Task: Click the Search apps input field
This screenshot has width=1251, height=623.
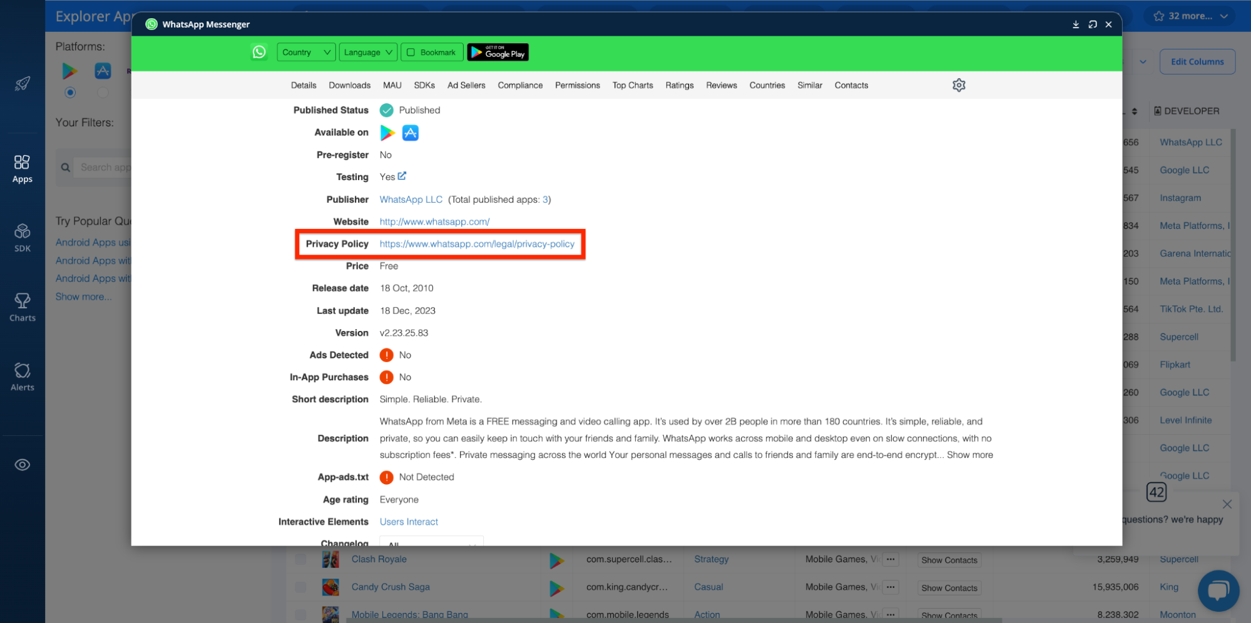Action: (x=103, y=168)
